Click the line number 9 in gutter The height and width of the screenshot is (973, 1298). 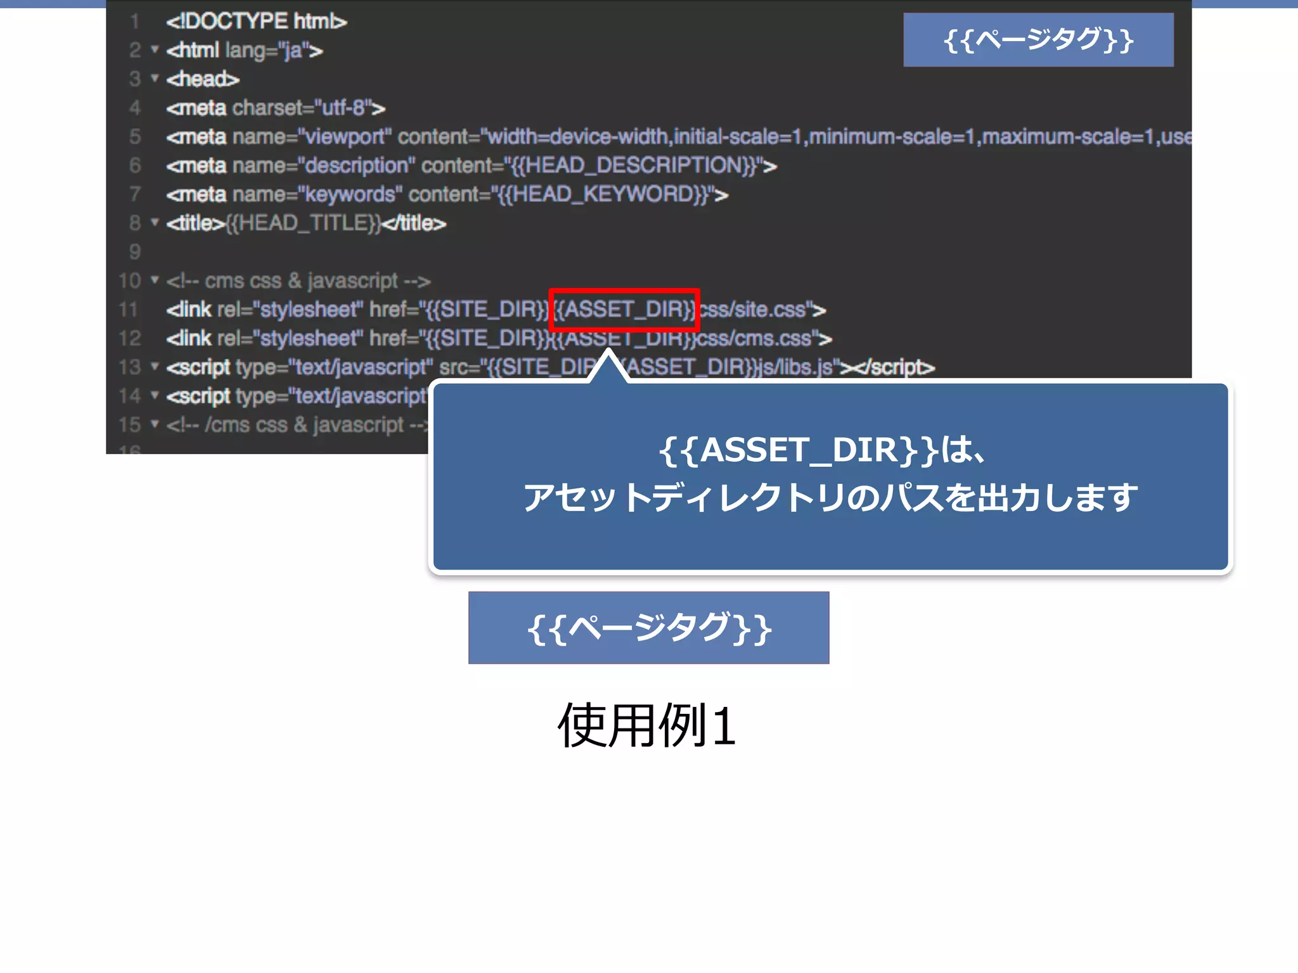pos(134,251)
